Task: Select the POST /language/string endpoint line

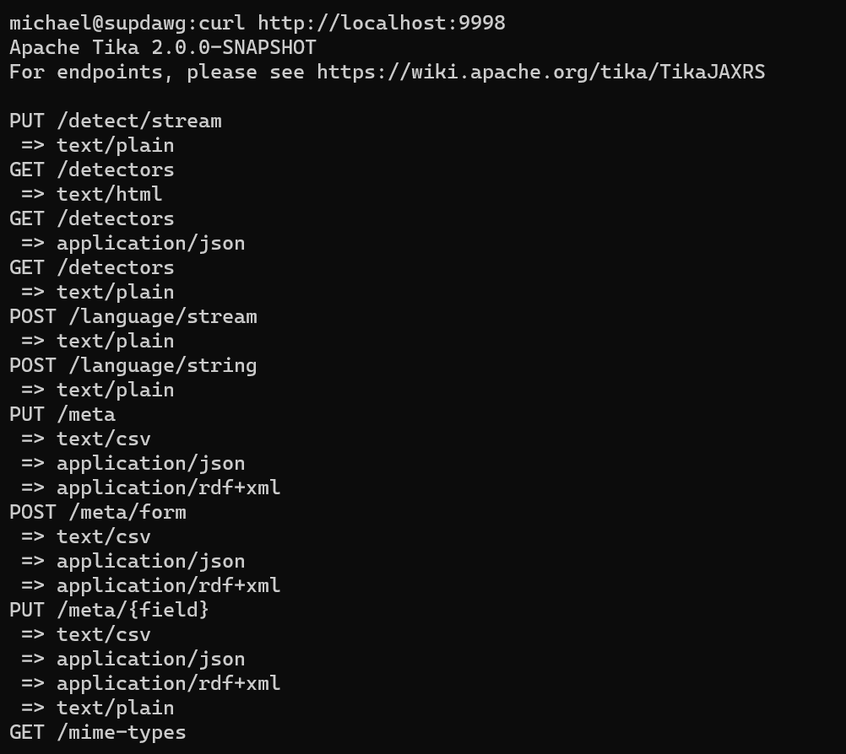Action: click(x=133, y=365)
